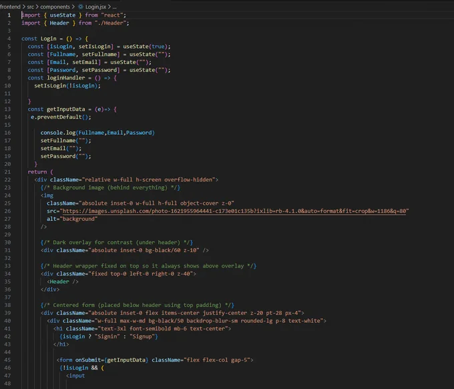Screen dimensions: 454x389
Task: Click line number 4 in the gutter
Action: coord(9,39)
